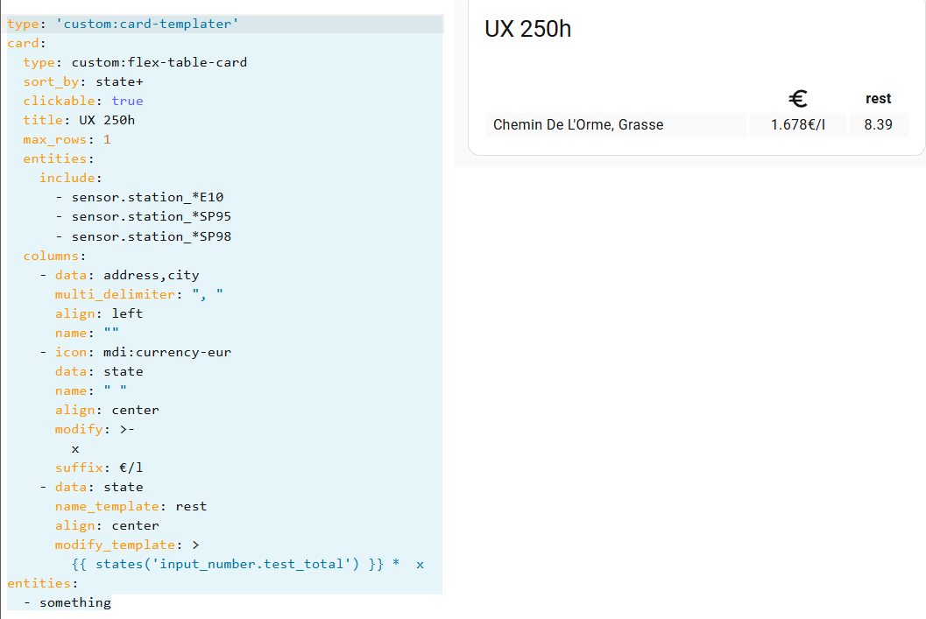Click the 'multi_delimiter' line
The width and height of the screenshot is (926, 619).
139,294
